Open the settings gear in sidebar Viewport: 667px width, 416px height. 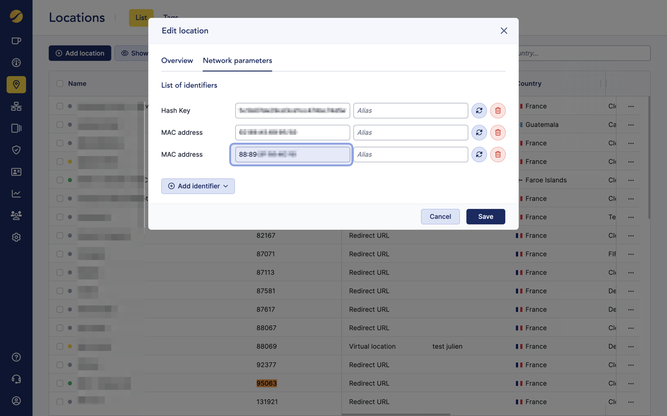16,237
